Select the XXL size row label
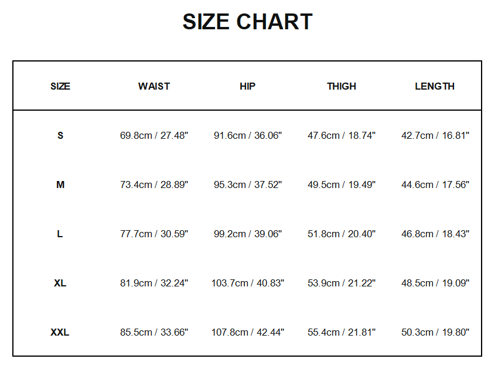Viewport: 498px width, 369px height. point(60,332)
